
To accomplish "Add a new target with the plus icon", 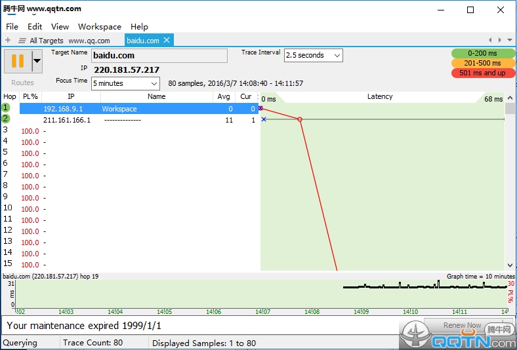I will (8, 40).
